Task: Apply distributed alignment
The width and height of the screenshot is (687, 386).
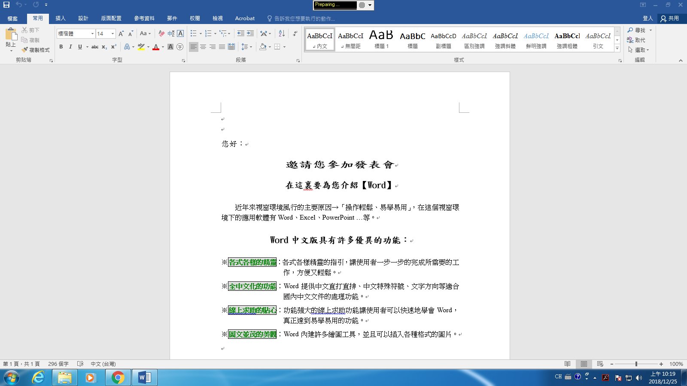Action: click(231, 47)
